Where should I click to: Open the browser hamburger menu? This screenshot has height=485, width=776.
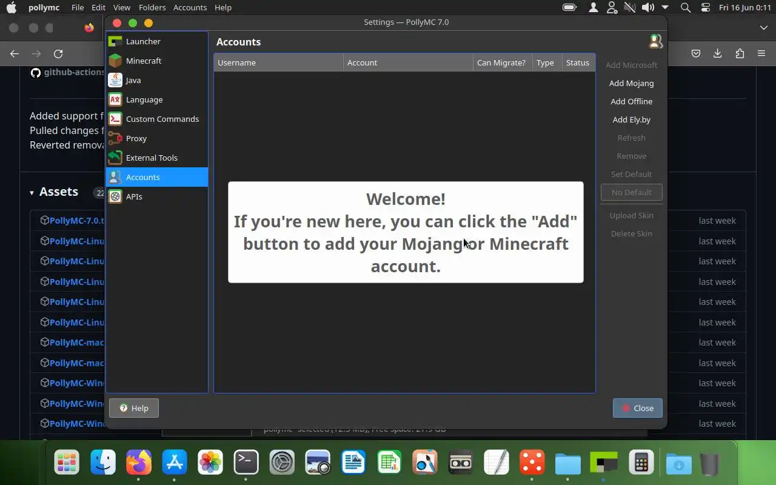tap(761, 53)
